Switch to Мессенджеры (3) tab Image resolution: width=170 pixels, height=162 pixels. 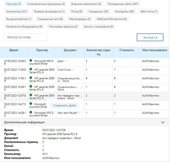[x=80, y=19]
